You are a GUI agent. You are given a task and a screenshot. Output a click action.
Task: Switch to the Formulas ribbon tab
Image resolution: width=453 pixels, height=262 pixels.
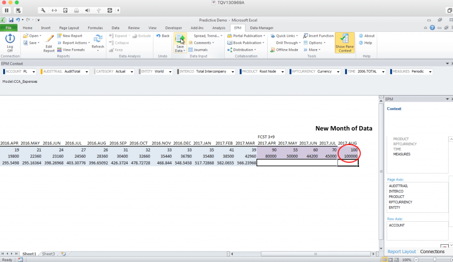[x=95, y=28]
